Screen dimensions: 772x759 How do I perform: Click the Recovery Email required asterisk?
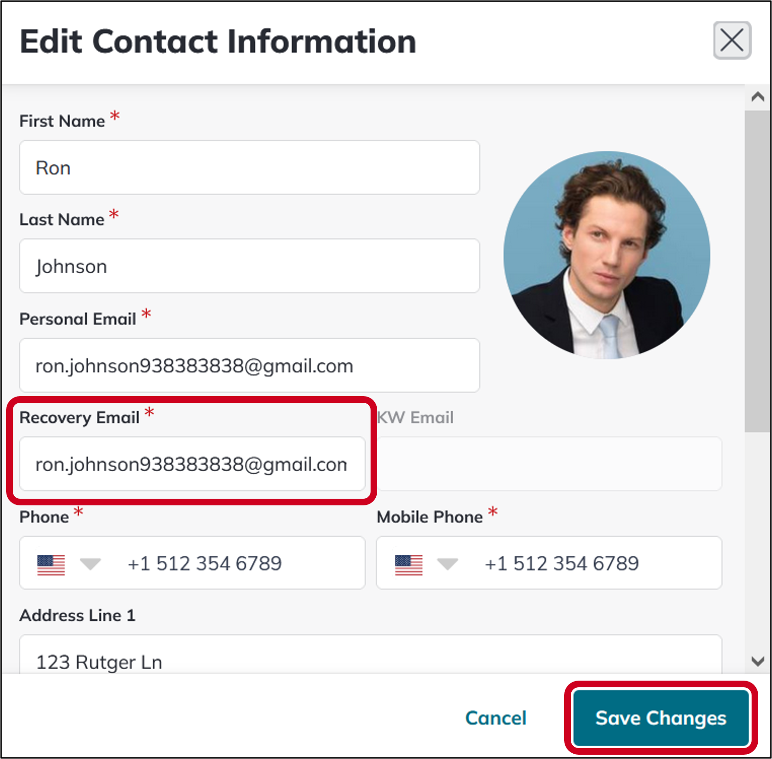(149, 413)
